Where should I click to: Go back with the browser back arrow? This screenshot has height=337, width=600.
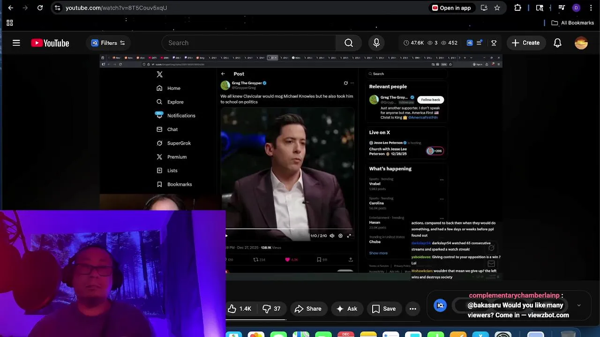click(11, 8)
